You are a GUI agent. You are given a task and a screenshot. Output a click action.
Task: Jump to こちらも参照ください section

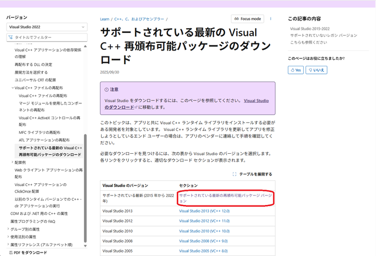pyautogui.click(x=308, y=42)
